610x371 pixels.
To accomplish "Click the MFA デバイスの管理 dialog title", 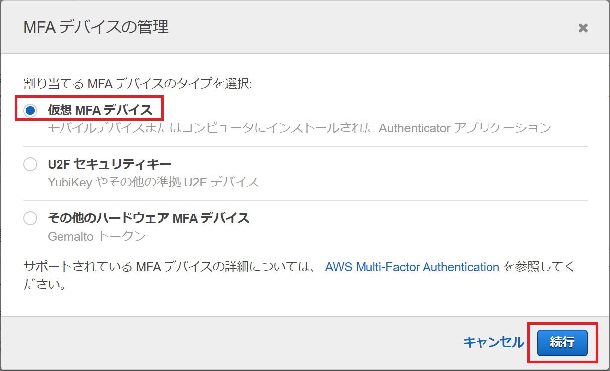I will 96,27.
